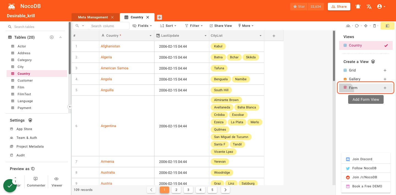Open LastUpdate column header dropdown
The width and height of the screenshot is (396, 195).
click(206, 36)
